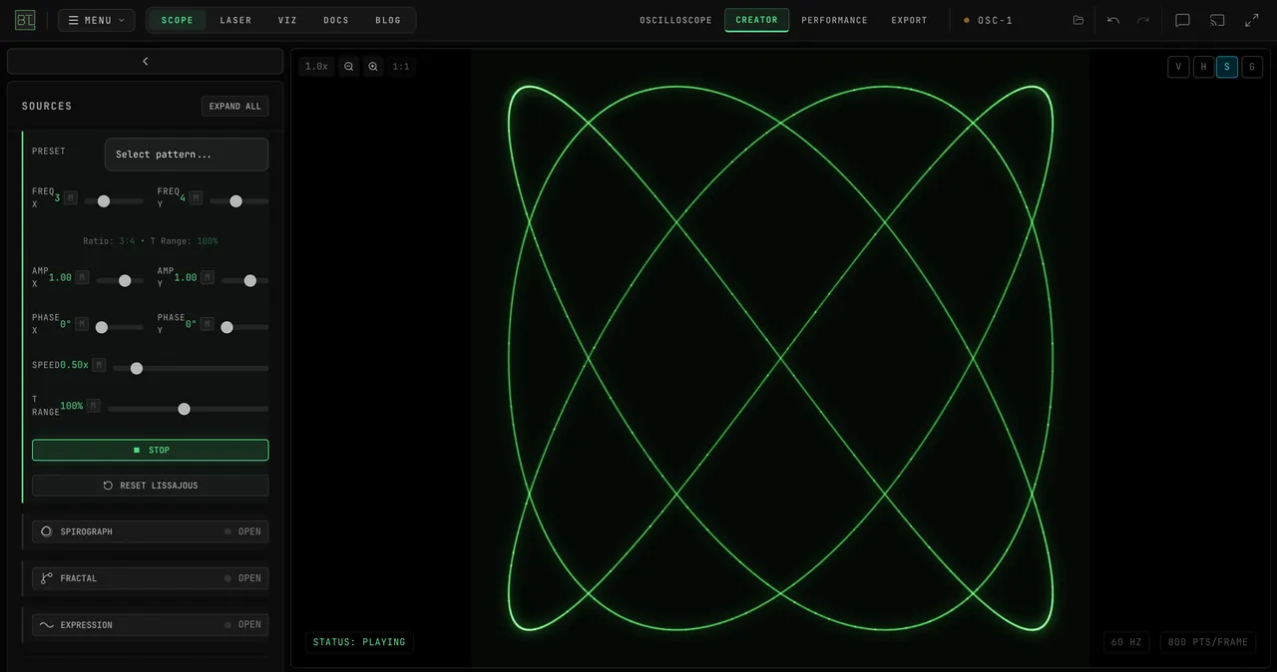Click OPEN on the Fractal row
1277x672 pixels.
click(x=249, y=578)
